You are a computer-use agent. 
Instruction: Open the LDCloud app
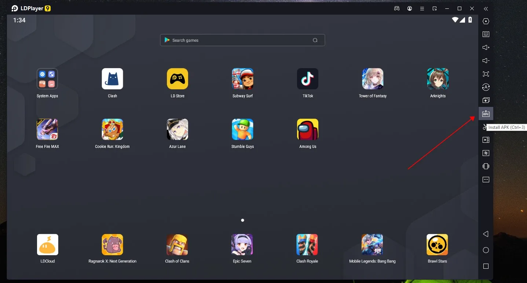click(48, 245)
